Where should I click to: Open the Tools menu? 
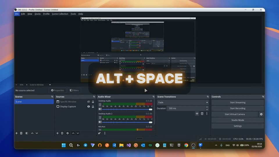(x=73, y=14)
